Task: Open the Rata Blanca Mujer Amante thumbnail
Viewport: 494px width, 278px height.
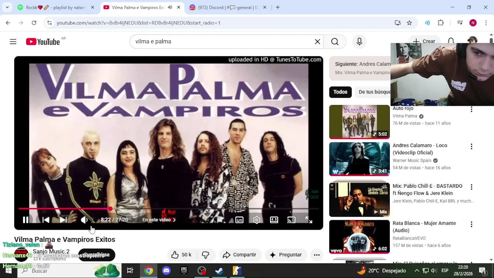Action: coord(359,237)
